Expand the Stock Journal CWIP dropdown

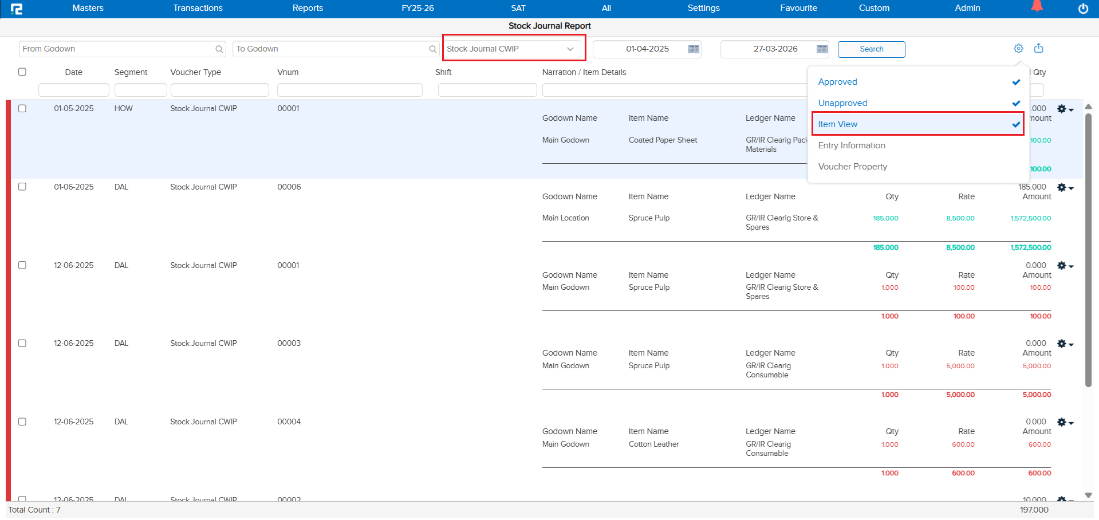[570, 49]
